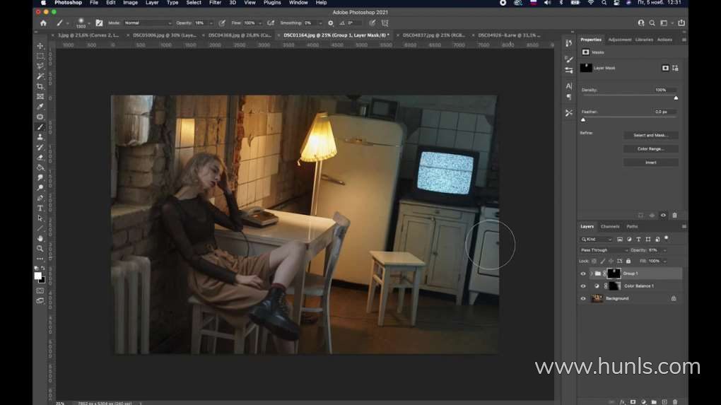
Task: Open smoothing options gear icon
Action: [330, 23]
